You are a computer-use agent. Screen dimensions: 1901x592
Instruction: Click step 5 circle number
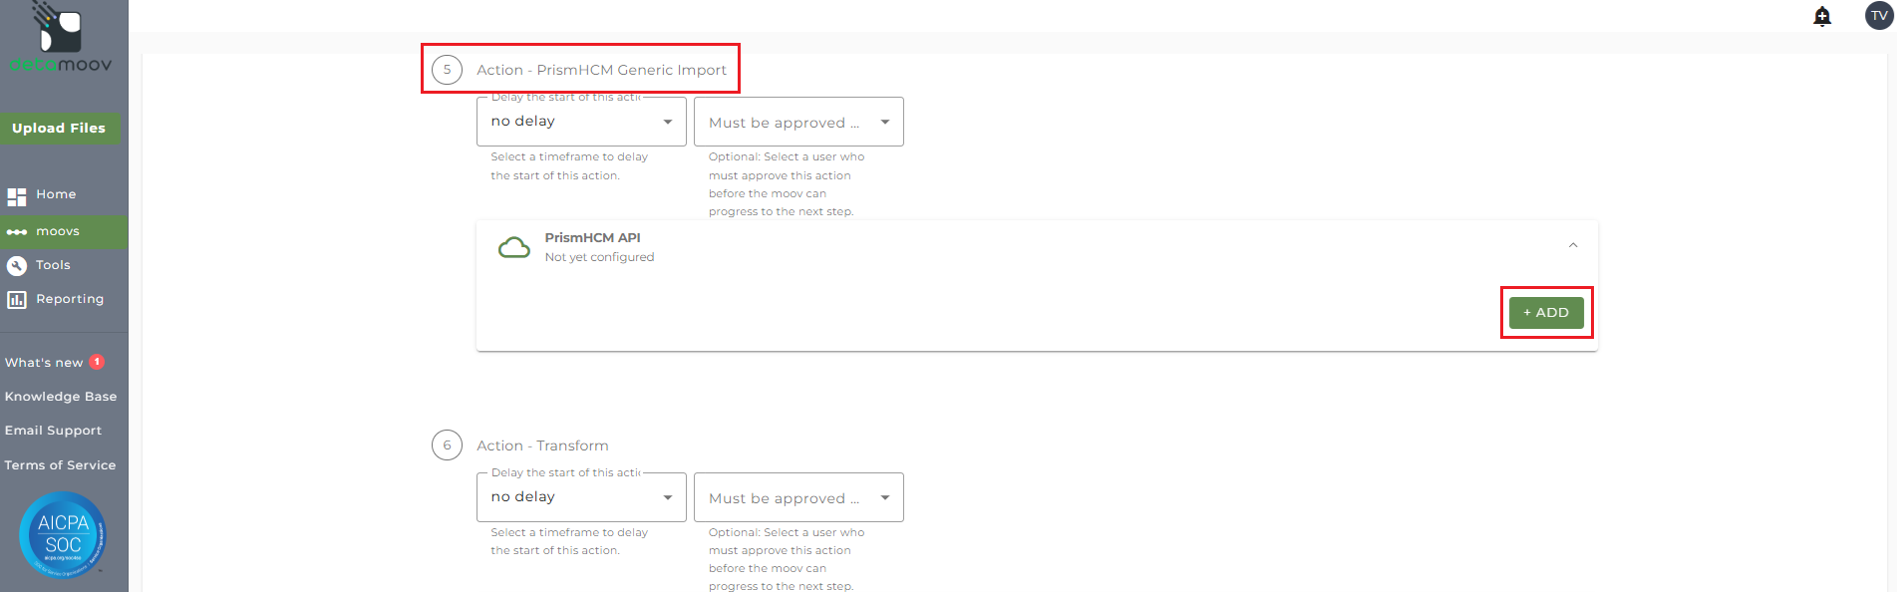(x=447, y=70)
